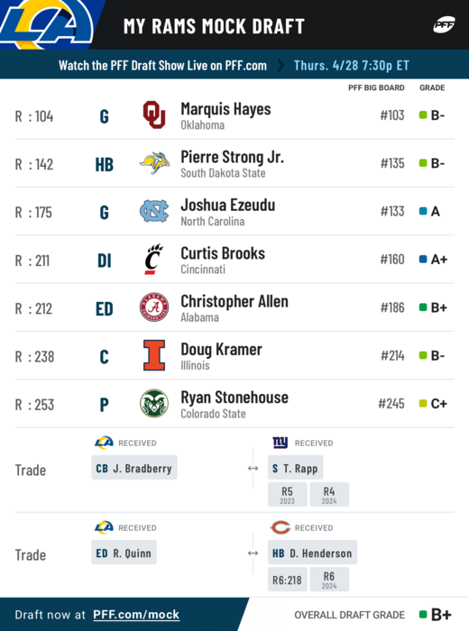The width and height of the screenshot is (469, 631).
Task: Select the CB J. Bradberry trade chip
Action: click(x=134, y=468)
